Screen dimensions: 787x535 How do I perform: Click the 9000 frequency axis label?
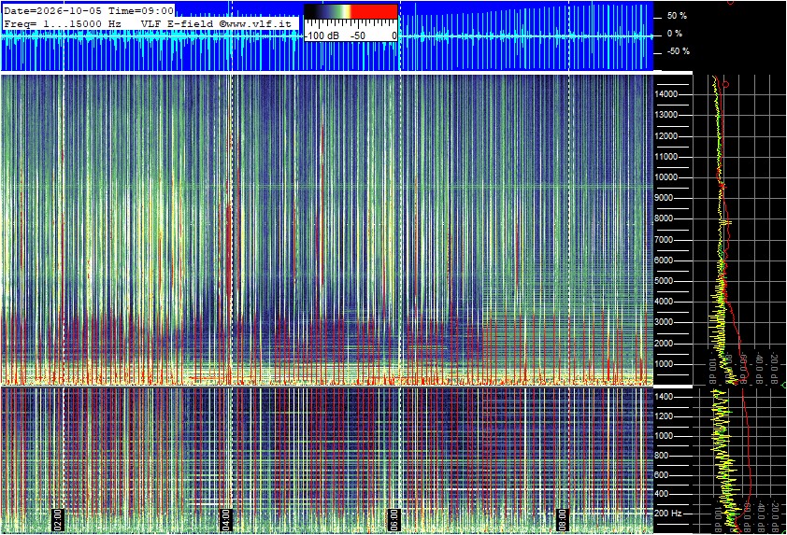[665, 198]
